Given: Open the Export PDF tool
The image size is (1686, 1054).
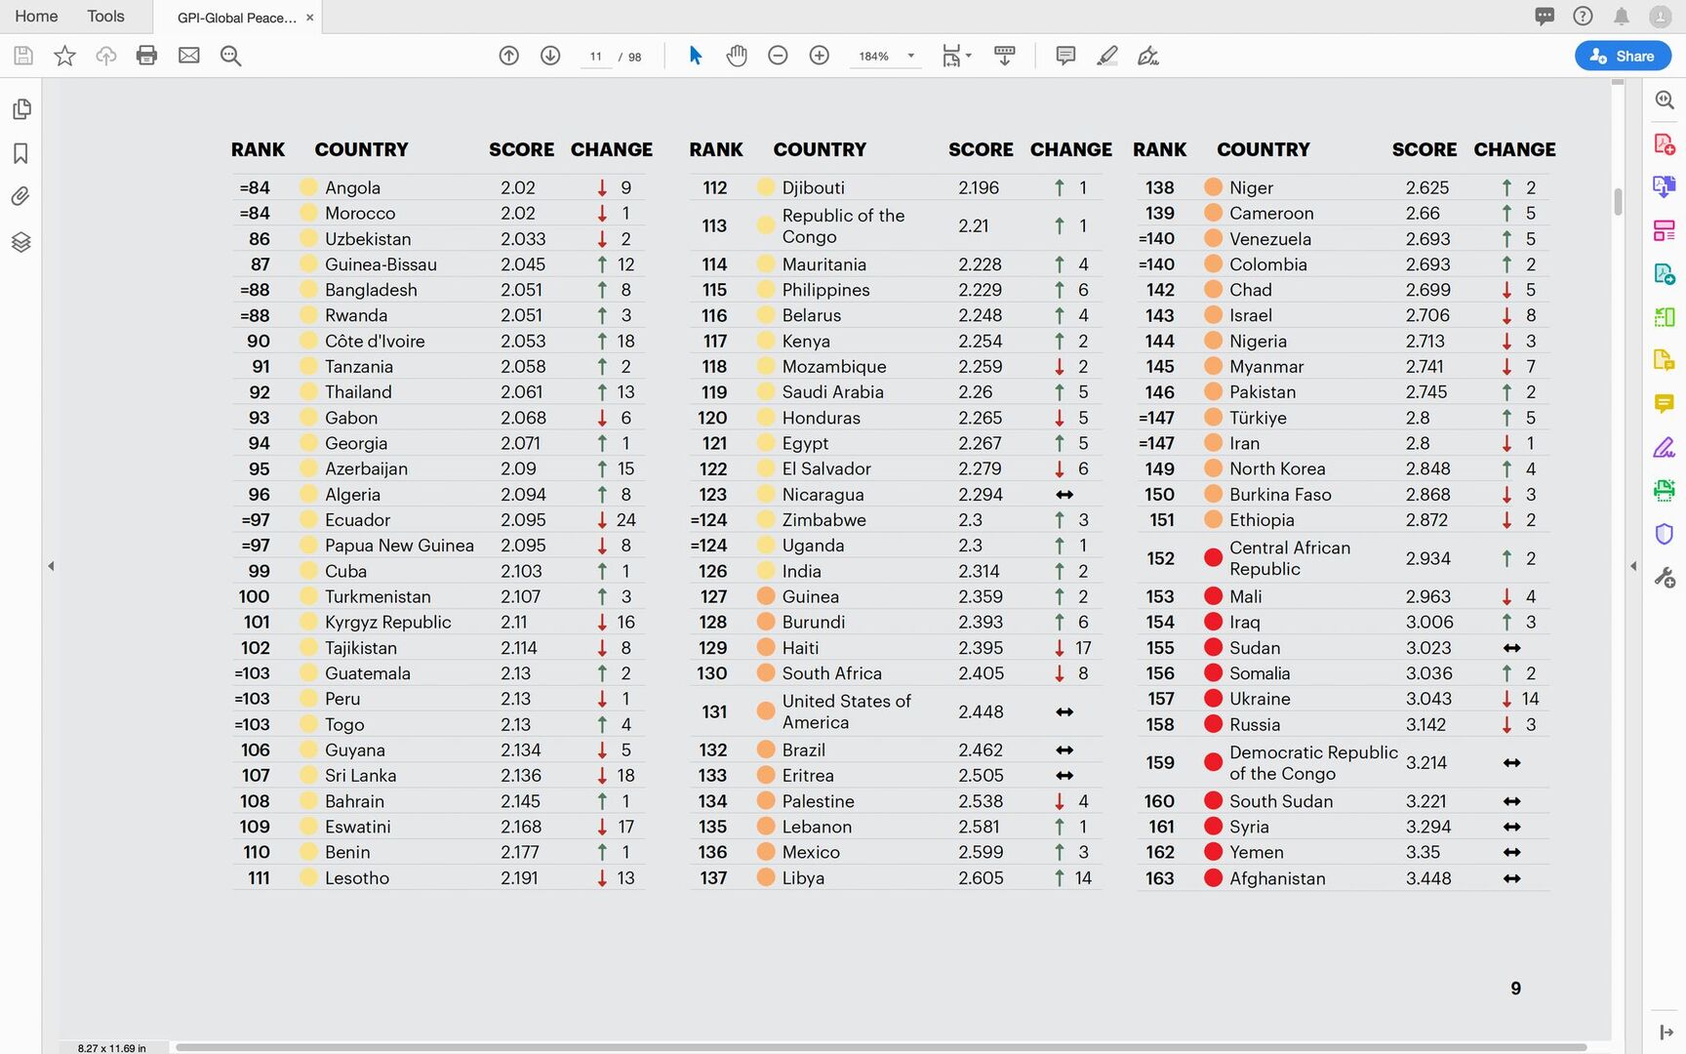Looking at the screenshot, I should (x=1665, y=186).
